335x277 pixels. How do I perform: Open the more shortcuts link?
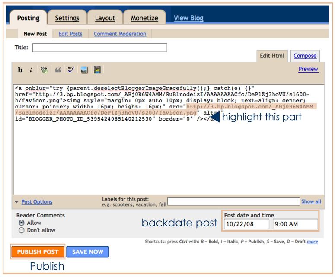coord(313,242)
